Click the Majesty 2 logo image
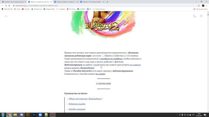Screen dimensions: 209x117 coord(103,25)
